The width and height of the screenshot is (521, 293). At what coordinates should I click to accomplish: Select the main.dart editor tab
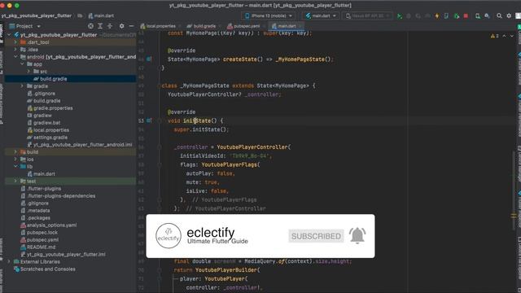(x=286, y=26)
